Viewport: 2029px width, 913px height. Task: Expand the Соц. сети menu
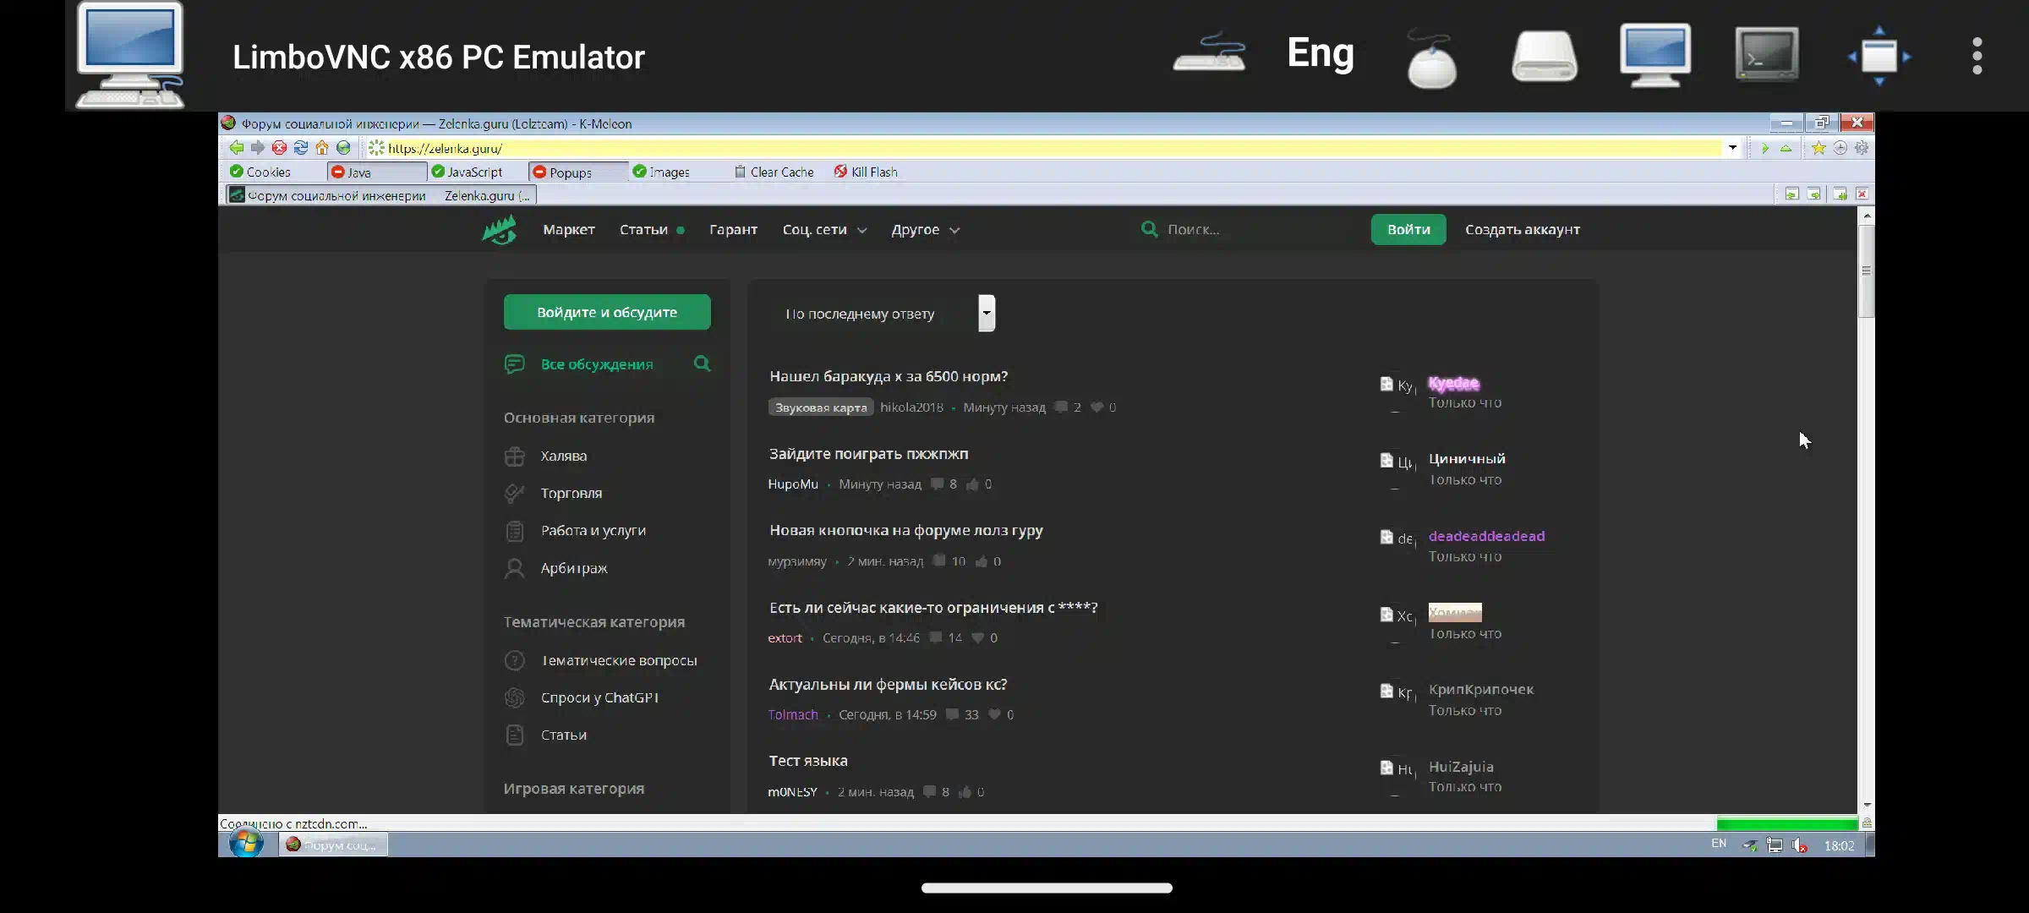824,230
